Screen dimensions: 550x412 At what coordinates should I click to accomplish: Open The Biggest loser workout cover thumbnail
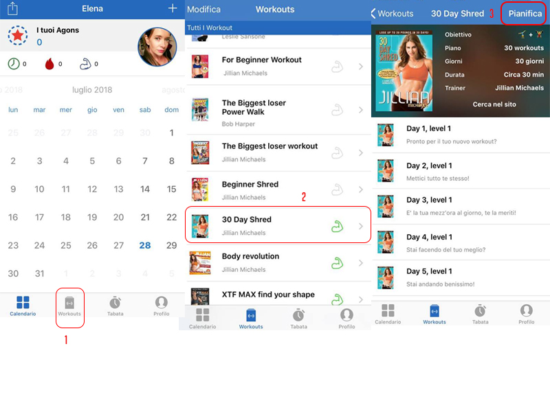point(200,152)
